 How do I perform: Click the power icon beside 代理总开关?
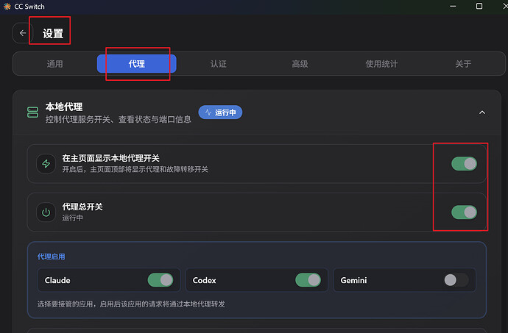(46, 212)
